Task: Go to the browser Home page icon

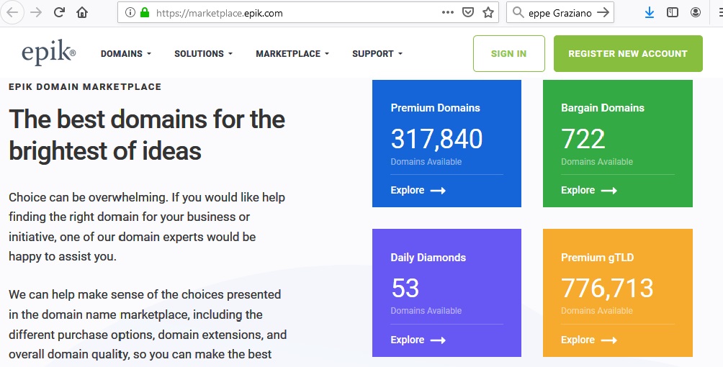Action: tap(82, 12)
